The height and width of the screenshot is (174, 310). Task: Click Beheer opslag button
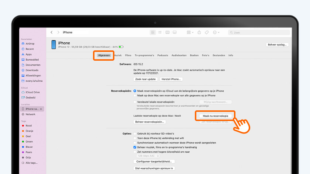coord(277,45)
